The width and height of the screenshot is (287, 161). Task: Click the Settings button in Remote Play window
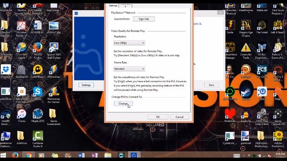86,85
